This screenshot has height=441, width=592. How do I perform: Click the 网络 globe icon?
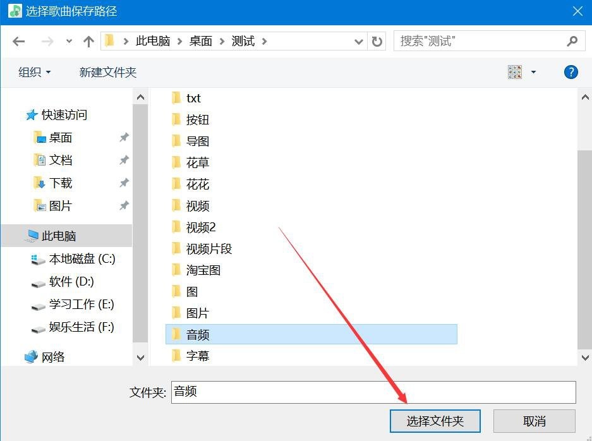point(32,356)
